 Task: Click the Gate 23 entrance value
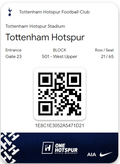[x=13, y=57]
